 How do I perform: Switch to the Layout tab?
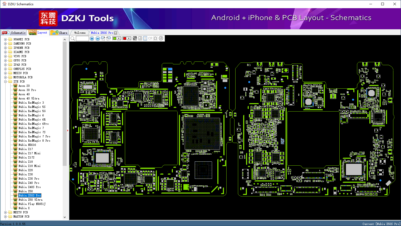coord(38,32)
